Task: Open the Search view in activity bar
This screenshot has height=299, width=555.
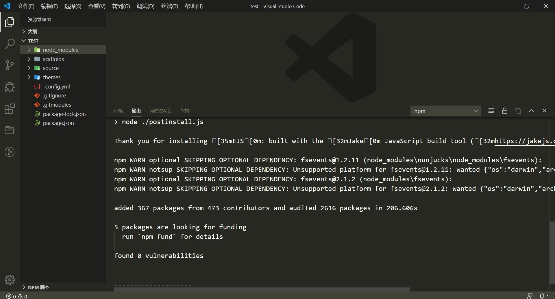Action: point(10,44)
